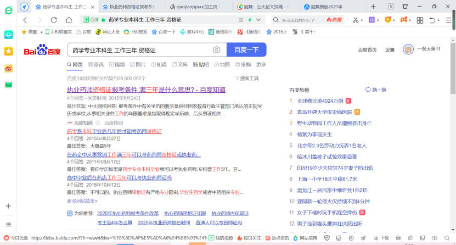Viewport: 456px width, 245px height.
Task: Close the 药学专业本科生 tab
Action: point(93,7)
